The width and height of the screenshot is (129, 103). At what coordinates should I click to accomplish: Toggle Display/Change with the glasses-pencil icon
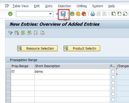(x=11, y=33)
